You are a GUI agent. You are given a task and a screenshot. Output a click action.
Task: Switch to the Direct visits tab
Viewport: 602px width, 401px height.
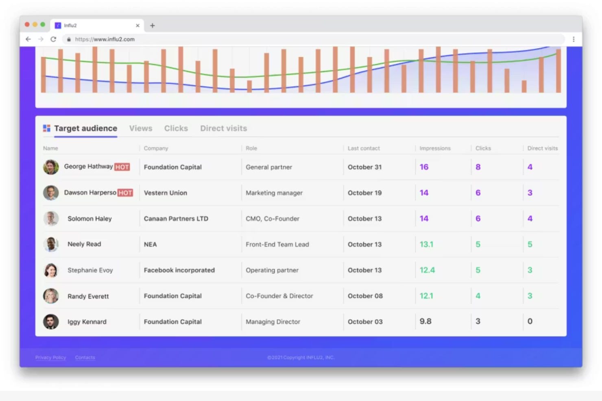pyautogui.click(x=223, y=128)
